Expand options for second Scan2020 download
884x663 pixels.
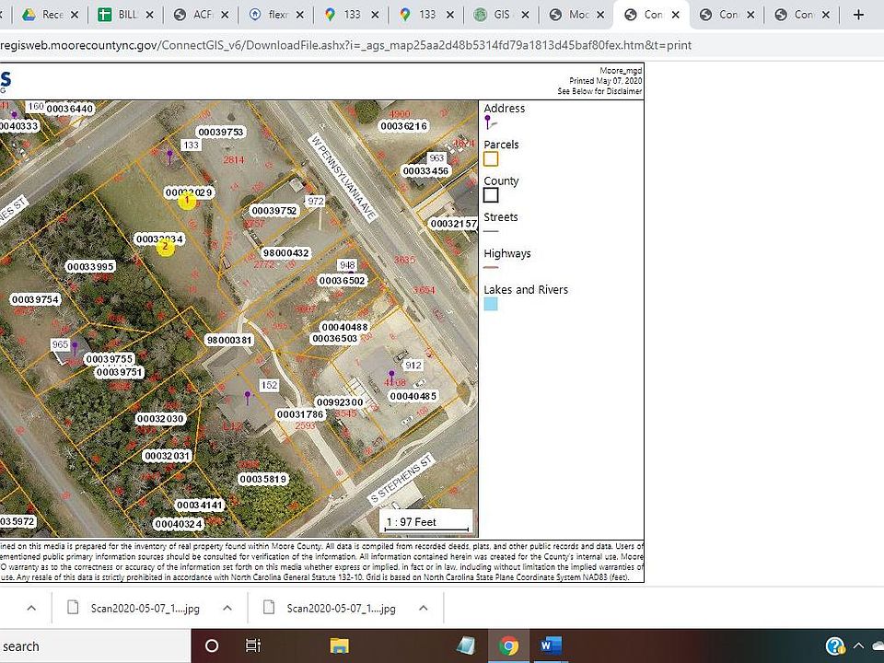click(x=424, y=608)
